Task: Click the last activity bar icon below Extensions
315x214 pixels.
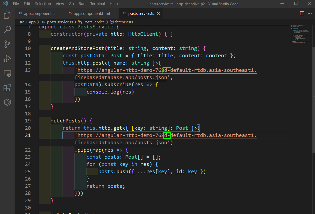Action: point(7,102)
